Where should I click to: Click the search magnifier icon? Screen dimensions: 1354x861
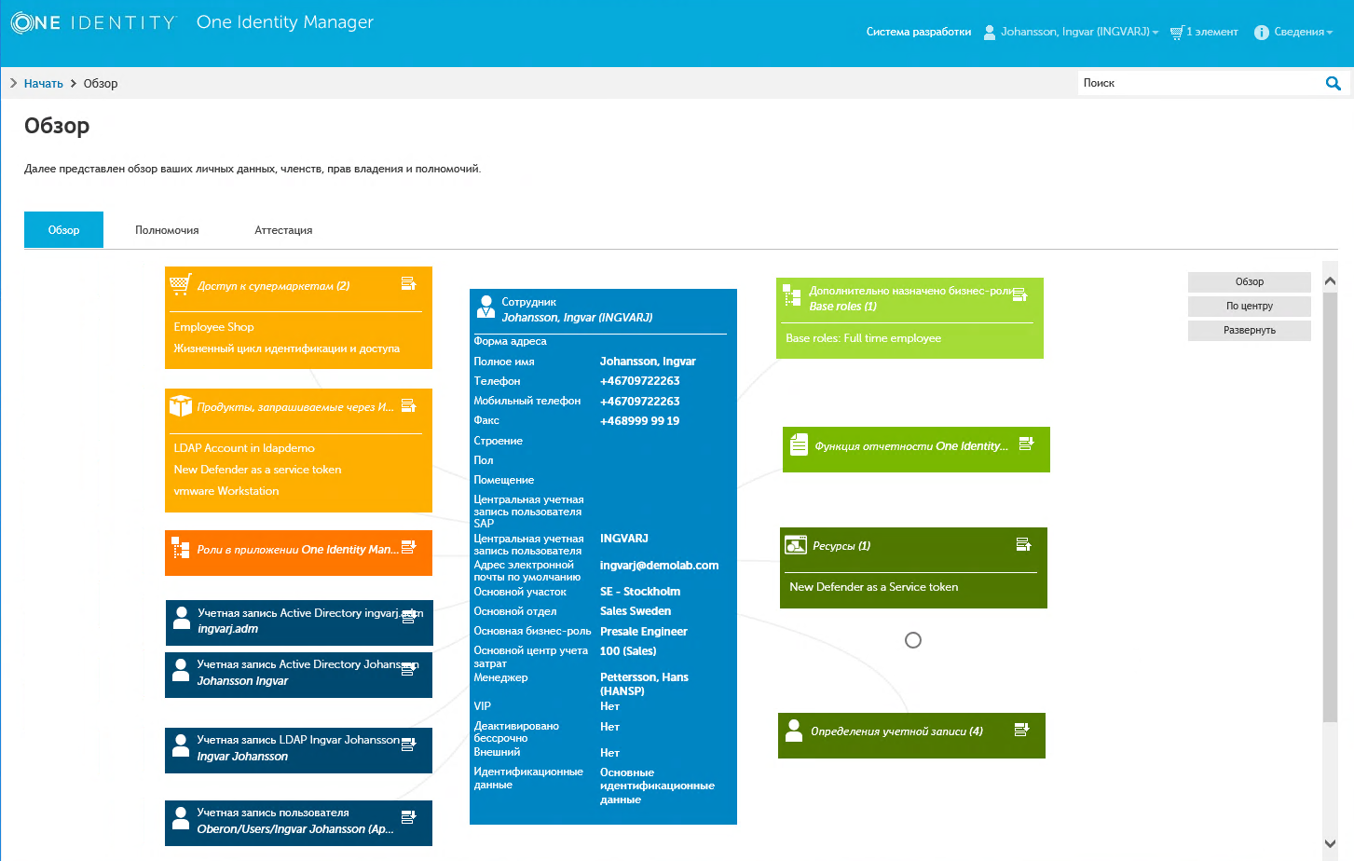click(x=1333, y=83)
